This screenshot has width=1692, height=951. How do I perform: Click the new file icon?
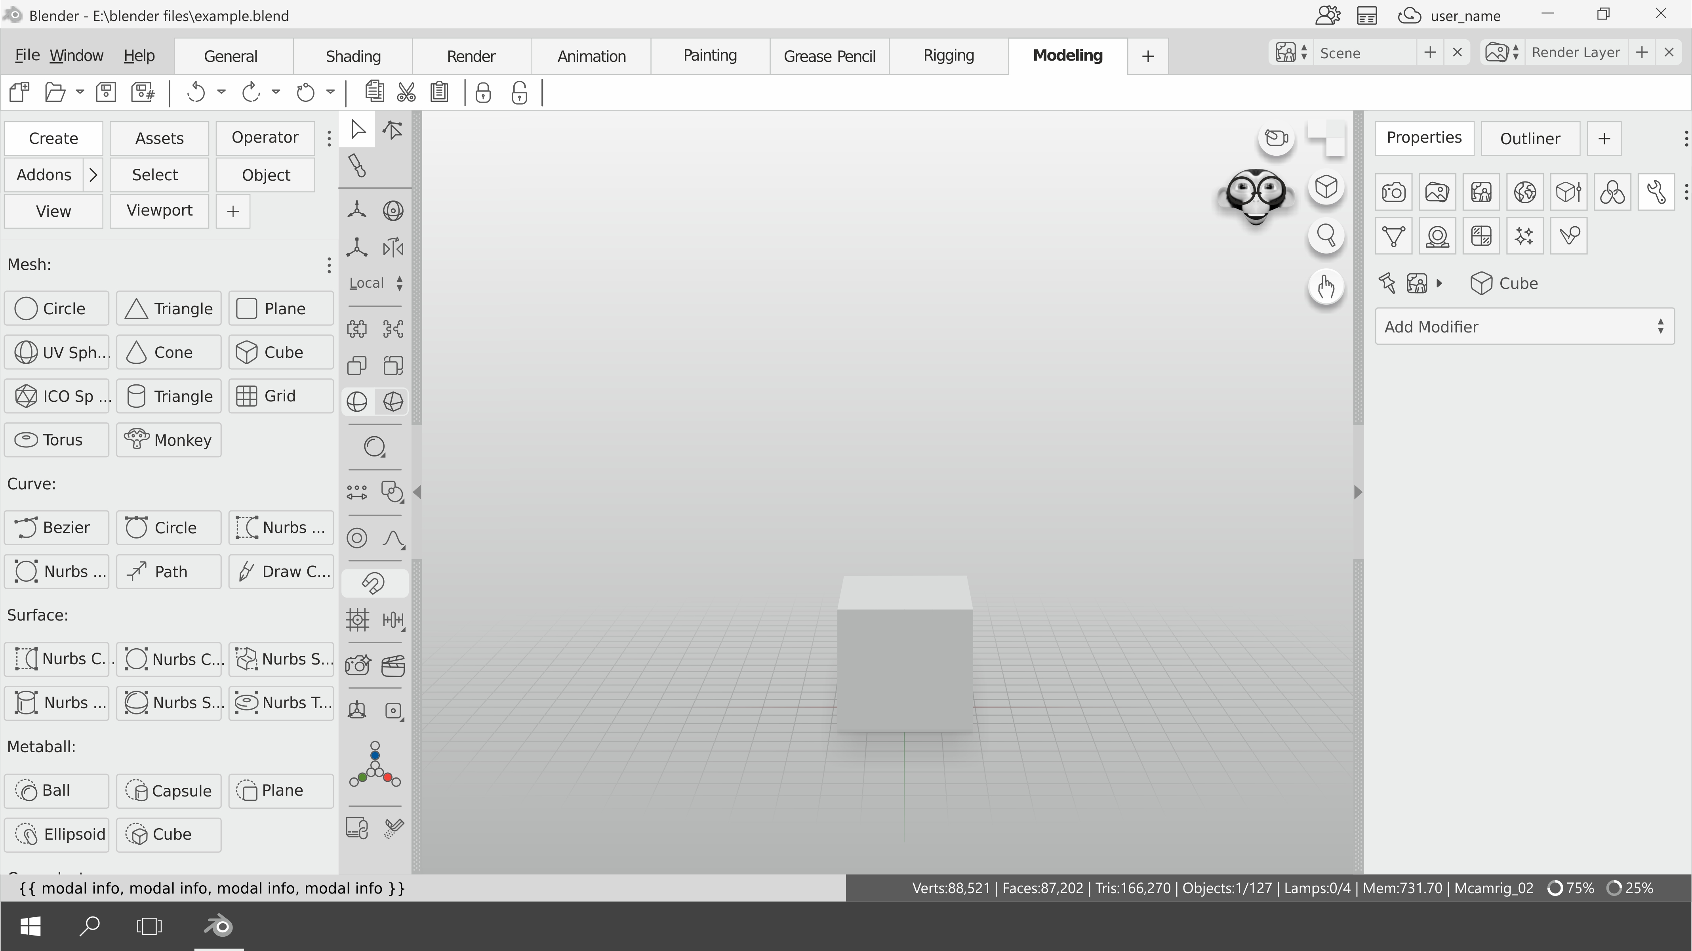(x=19, y=93)
